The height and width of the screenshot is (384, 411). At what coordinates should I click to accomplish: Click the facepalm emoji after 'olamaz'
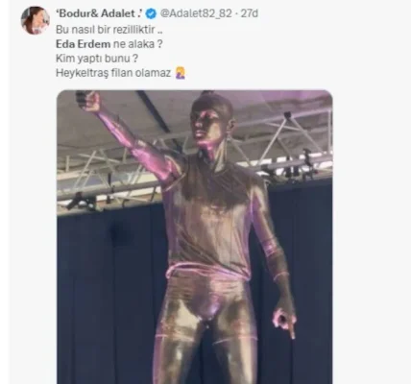click(181, 73)
